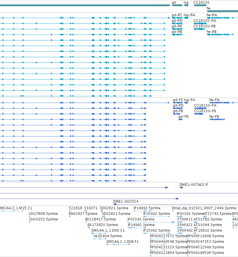This screenshot has width=238, height=257.
Task: Click the gd-PC protein label
Action: point(178,100)
